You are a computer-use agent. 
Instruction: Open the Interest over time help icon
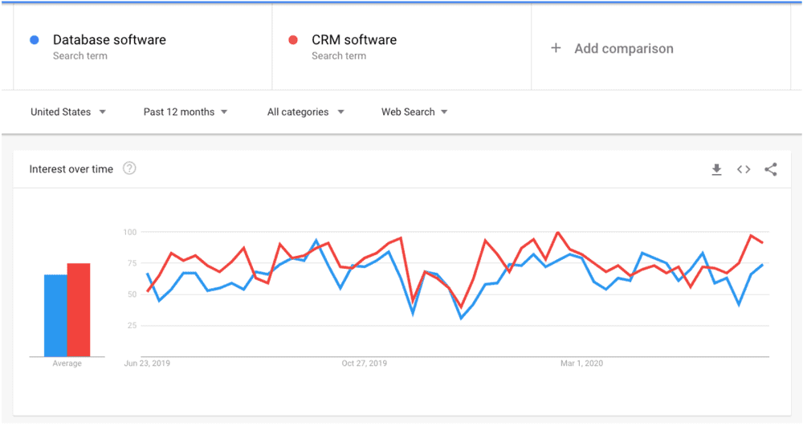click(129, 168)
